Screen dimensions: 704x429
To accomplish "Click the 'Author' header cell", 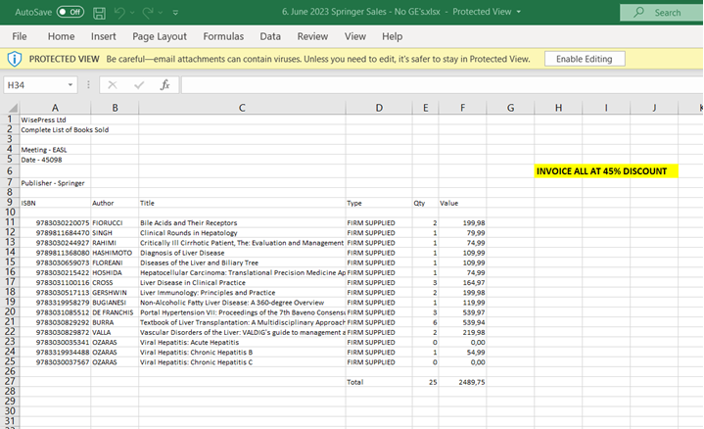I will (115, 203).
